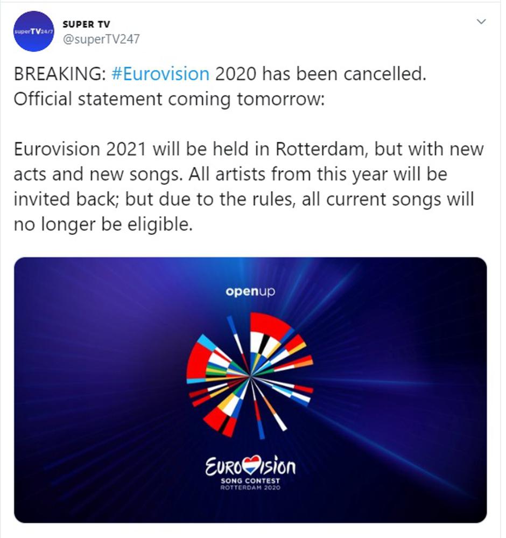Click the SUPER TV profile avatar
Image resolution: width=506 pixels, height=538 pixels.
[33, 31]
